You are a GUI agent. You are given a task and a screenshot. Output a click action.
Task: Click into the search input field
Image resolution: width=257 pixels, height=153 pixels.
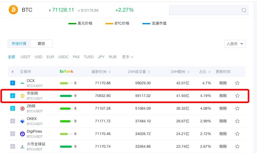pos(205,10)
